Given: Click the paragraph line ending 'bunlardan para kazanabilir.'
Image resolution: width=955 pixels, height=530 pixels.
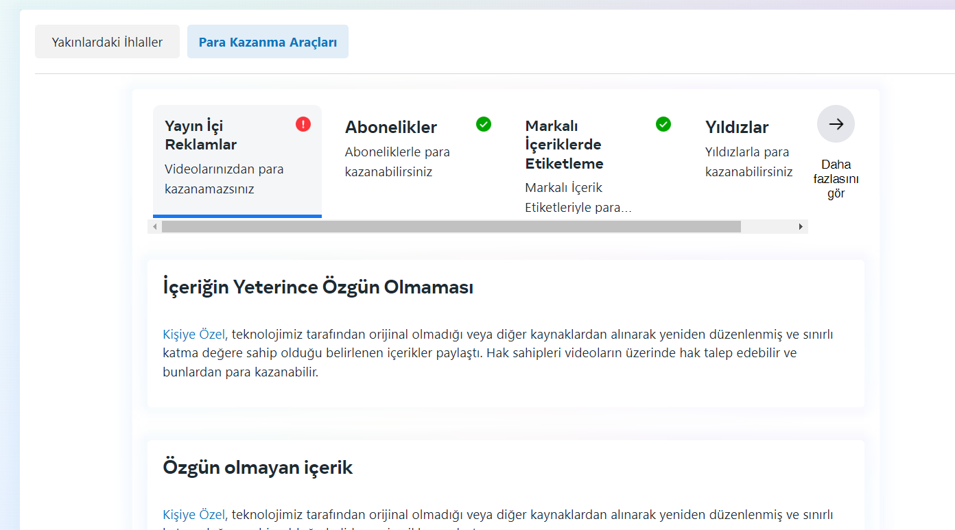Looking at the screenshot, I should point(241,373).
